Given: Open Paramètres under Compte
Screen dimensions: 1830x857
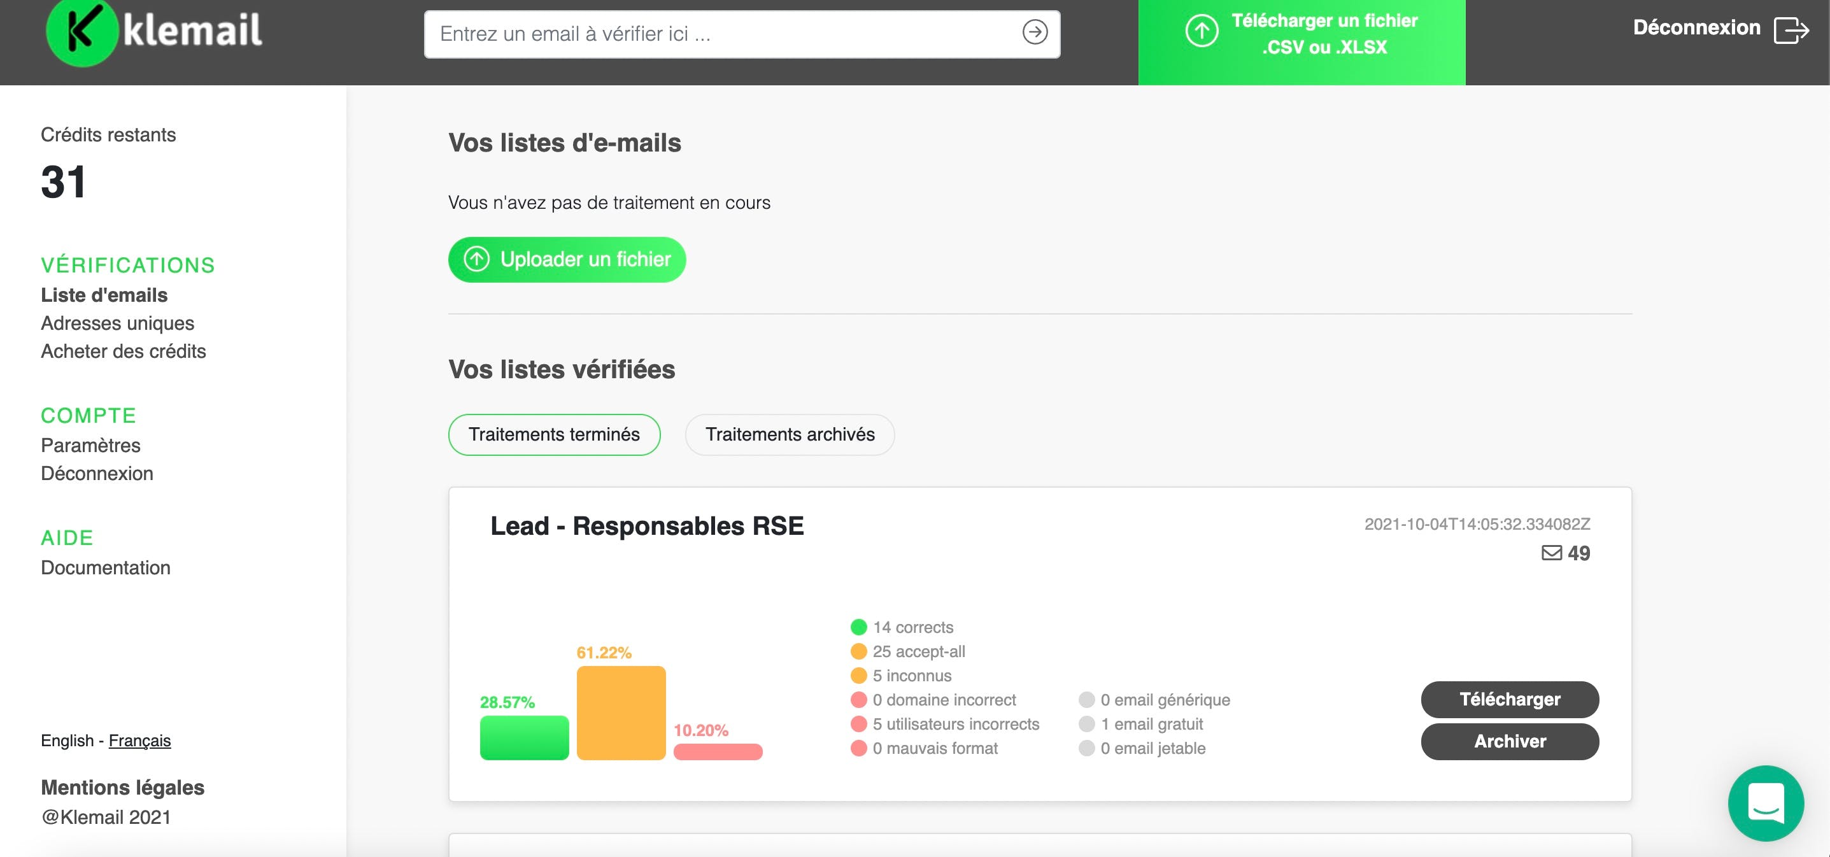Looking at the screenshot, I should click(x=90, y=446).
